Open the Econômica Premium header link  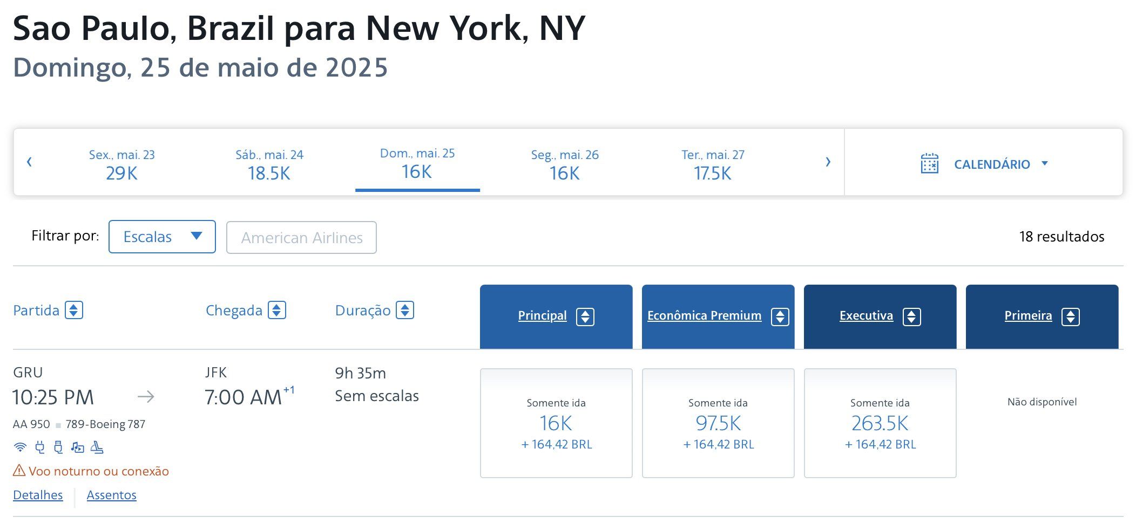[704, 316]
